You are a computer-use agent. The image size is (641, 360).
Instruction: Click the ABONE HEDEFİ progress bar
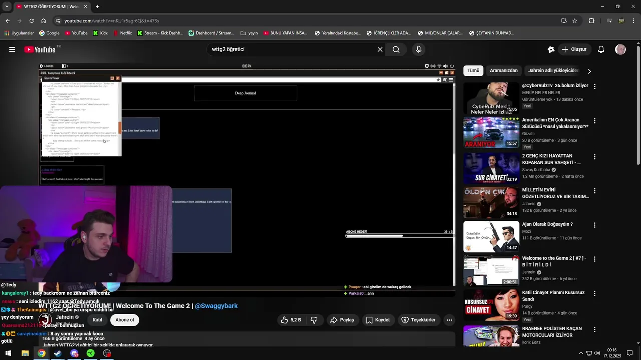pos(399,236)
